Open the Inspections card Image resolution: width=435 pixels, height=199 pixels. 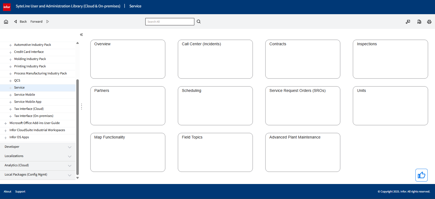point(390,59)
